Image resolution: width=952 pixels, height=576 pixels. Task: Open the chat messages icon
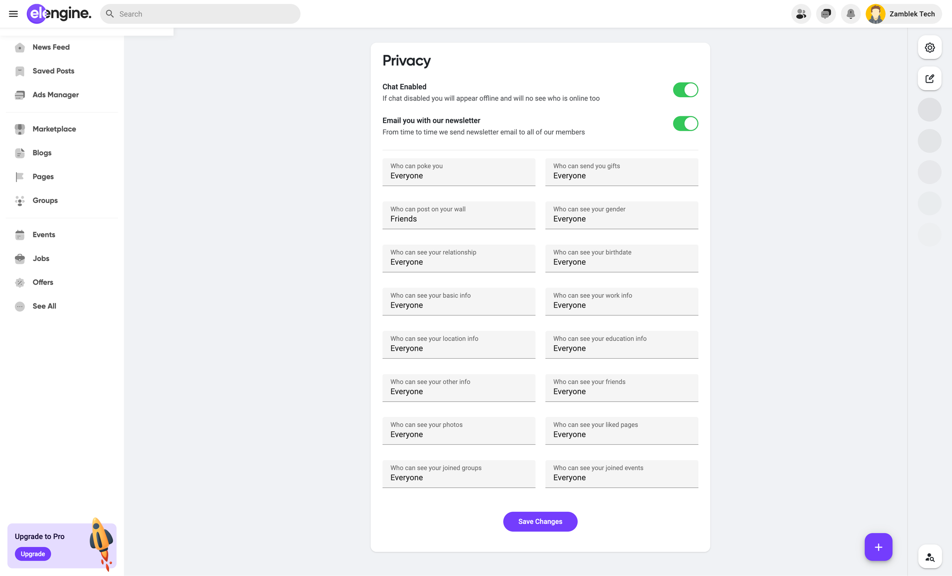click(826, 14)
